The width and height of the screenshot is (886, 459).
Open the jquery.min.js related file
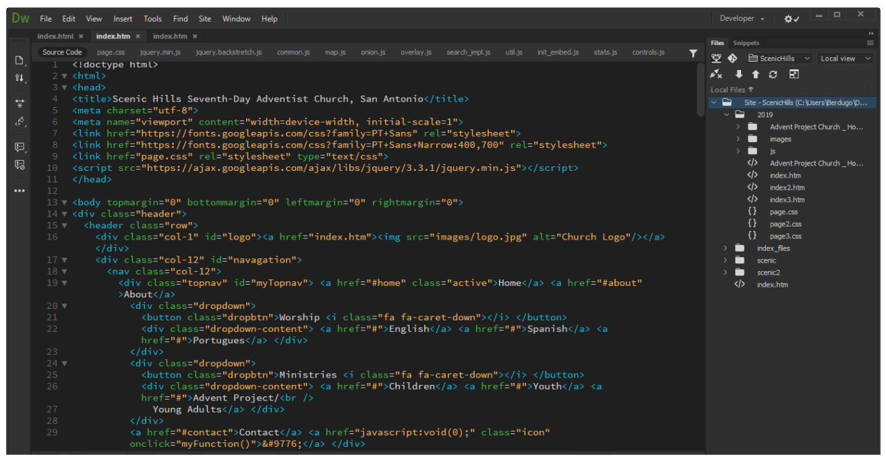pyautogui.click(x=160, y=52)
